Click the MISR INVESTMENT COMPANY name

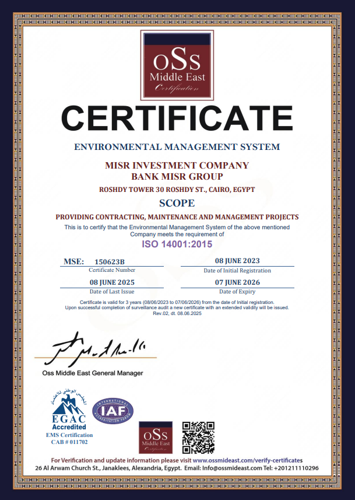[x=177, y=166]
